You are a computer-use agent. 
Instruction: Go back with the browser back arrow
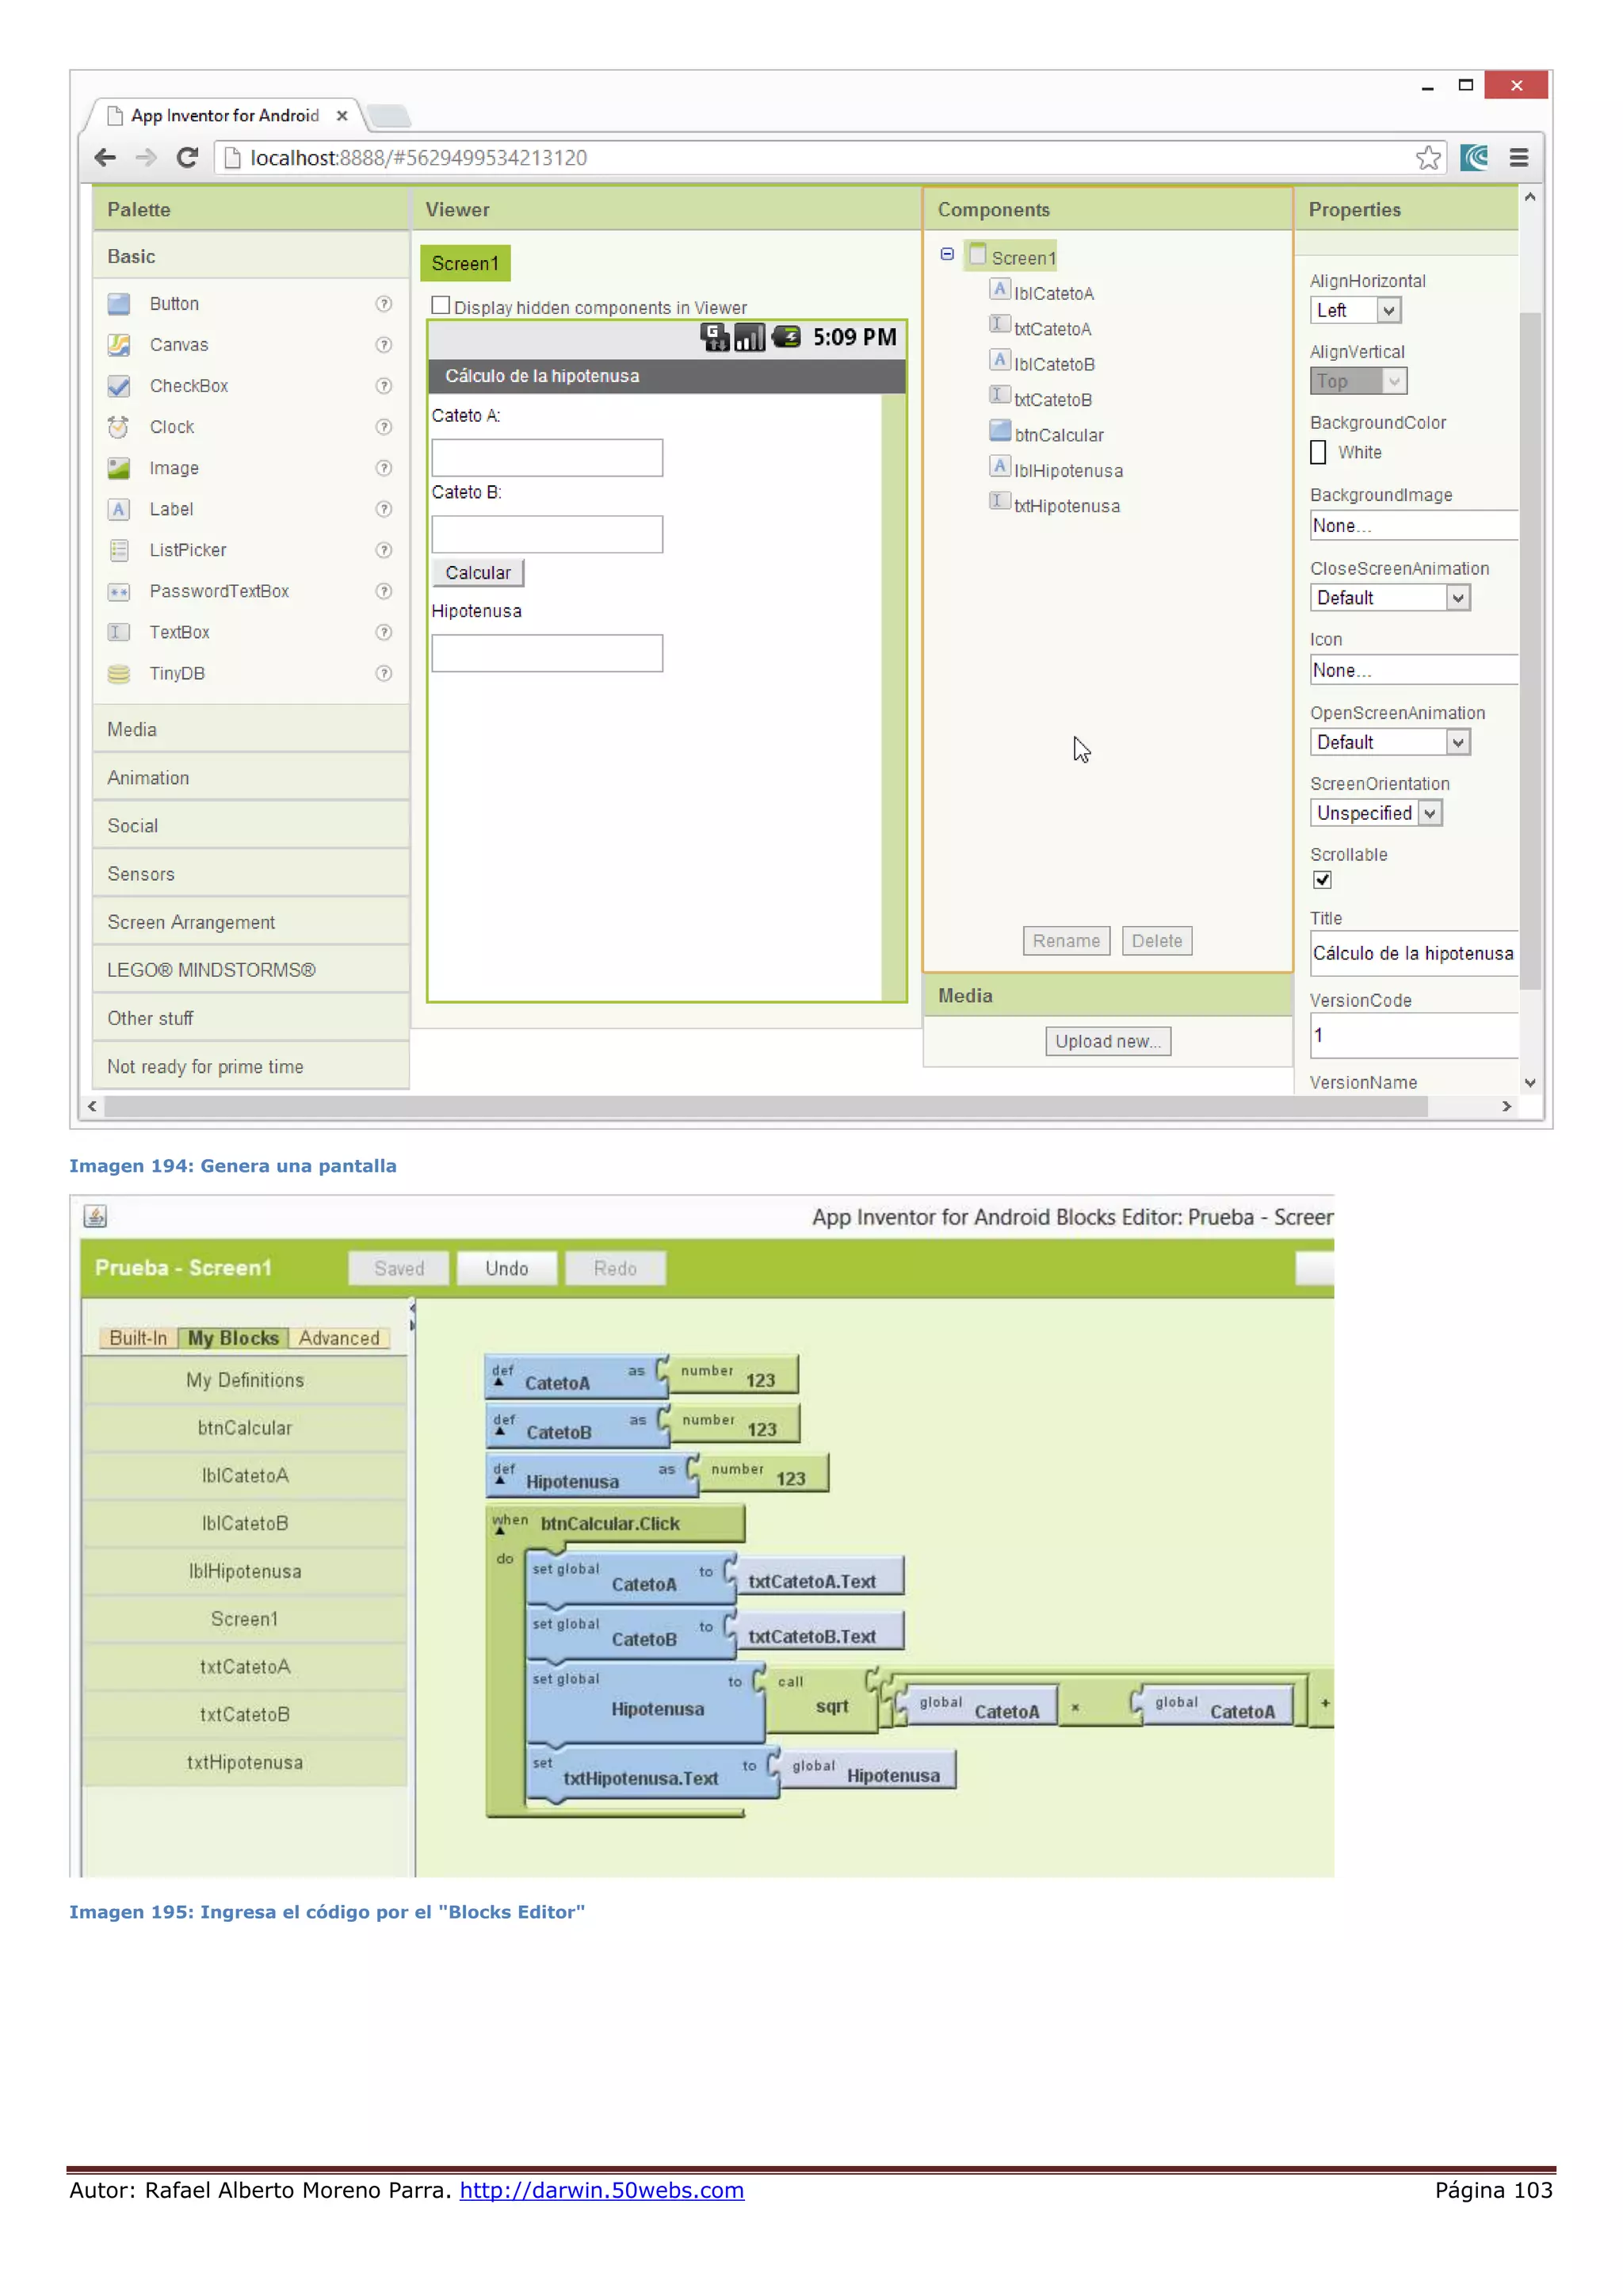(105, 157)
